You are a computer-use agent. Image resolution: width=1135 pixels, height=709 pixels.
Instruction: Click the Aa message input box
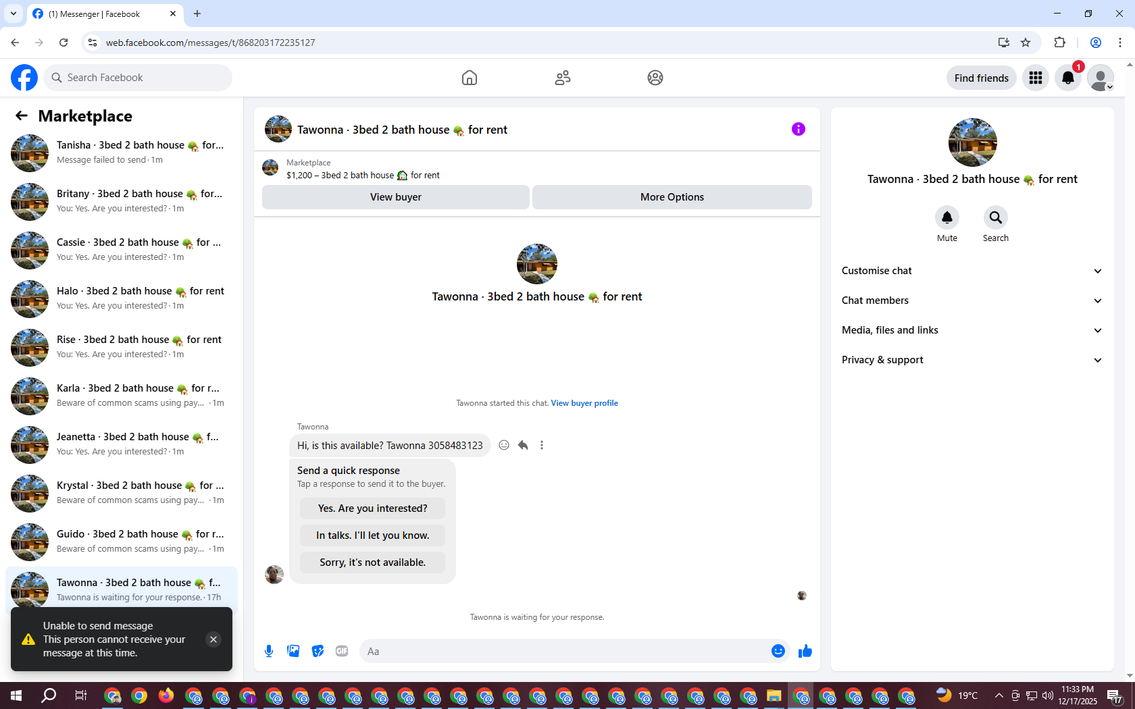[565, 651]
